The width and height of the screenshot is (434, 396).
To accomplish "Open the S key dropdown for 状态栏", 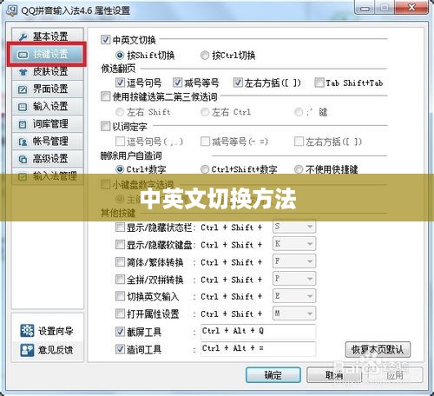I will 294,227.
